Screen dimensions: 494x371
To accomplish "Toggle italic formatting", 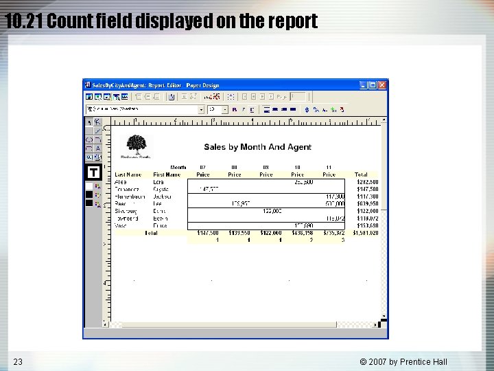I will [244, 110].
